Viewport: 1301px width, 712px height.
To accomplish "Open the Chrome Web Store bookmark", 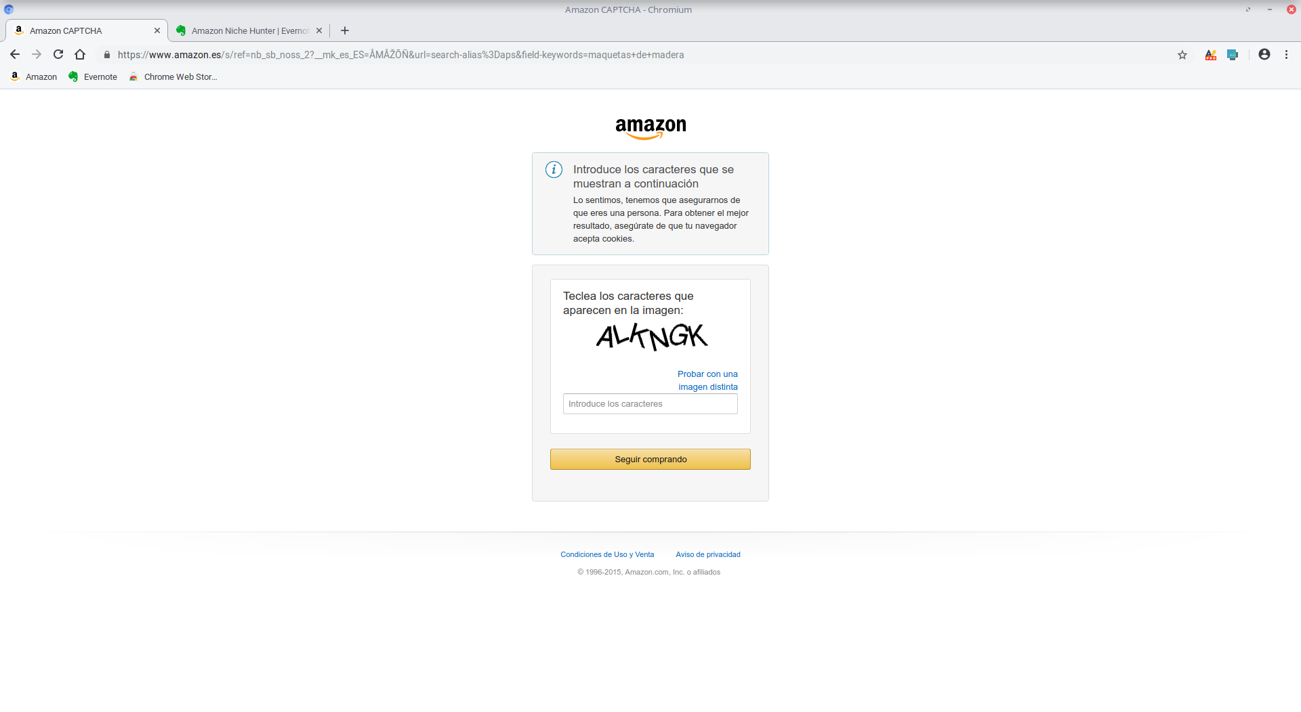I will click(173, 76).
